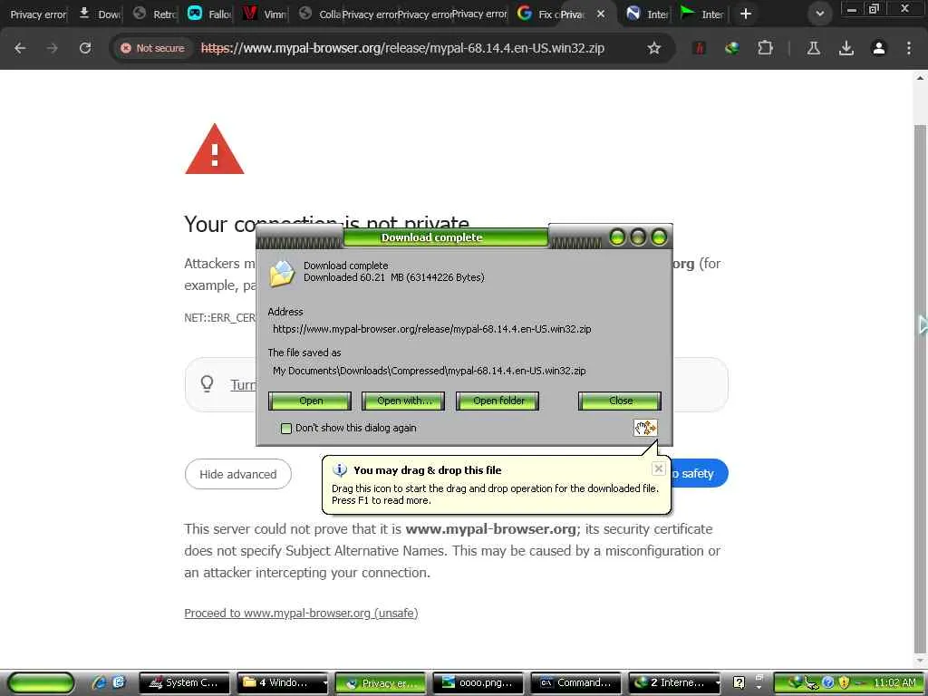Viewport: 928px width, 696px height.
Task: Click the green globe download manager extension
Action: point(732,48)
